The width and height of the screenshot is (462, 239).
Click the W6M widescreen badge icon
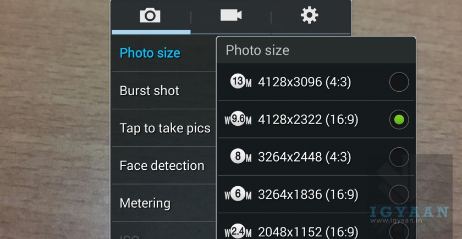pos(238,194)
